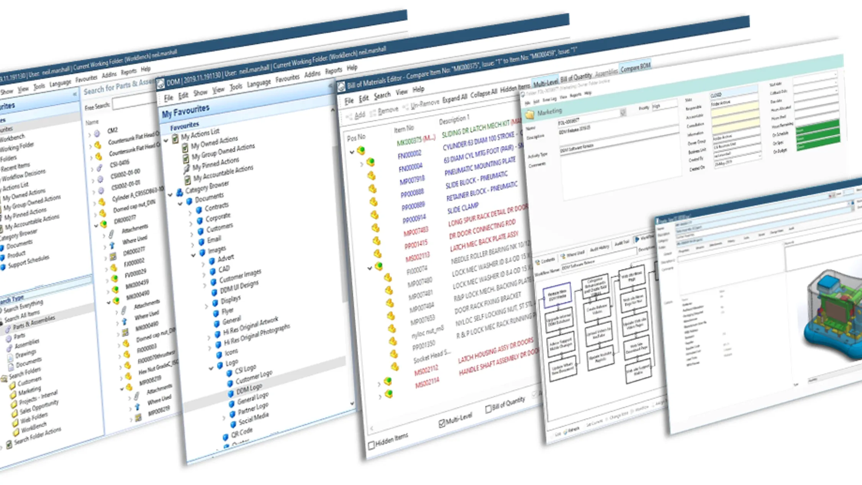
Task: Click the DDM Logo folder icon
Action: coord(231,393)
